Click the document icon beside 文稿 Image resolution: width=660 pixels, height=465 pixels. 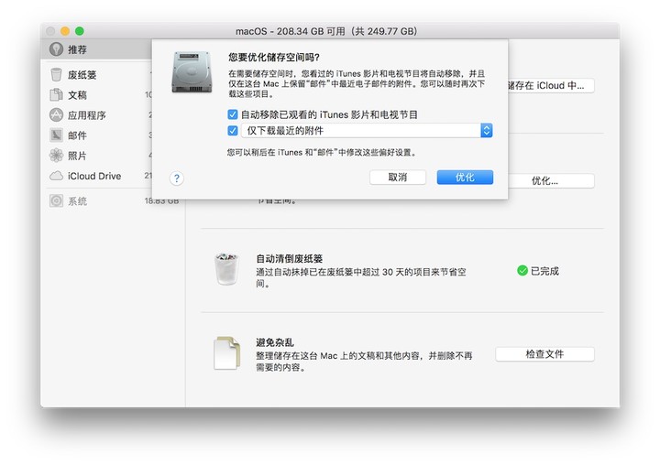57,95
